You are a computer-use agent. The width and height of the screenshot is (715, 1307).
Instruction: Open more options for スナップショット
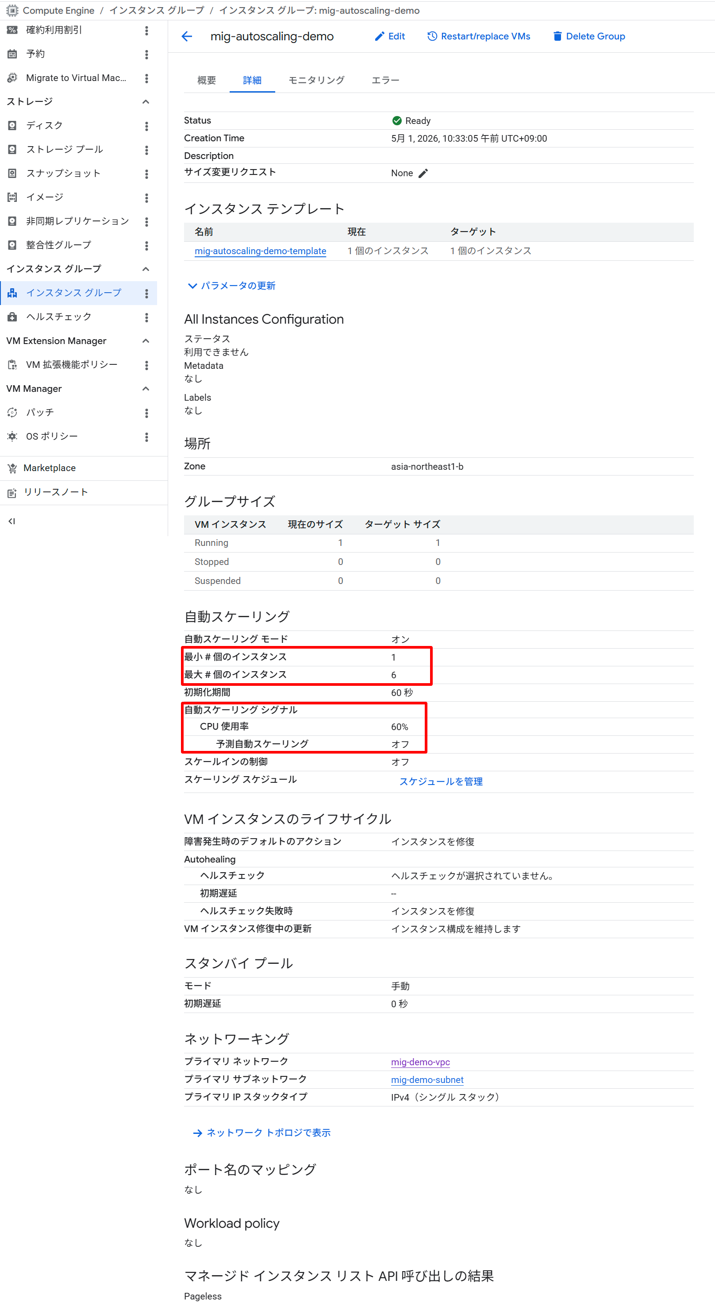(146, 174)
